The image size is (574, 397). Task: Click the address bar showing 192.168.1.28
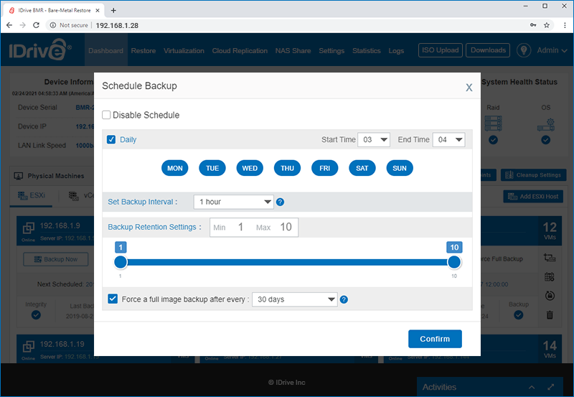coord(117,25)
